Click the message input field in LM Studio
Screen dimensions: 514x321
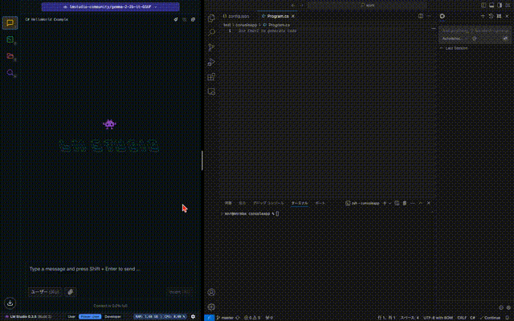pos(110,269)
